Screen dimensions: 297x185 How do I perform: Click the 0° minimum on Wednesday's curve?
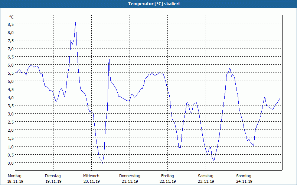(102, 163)
